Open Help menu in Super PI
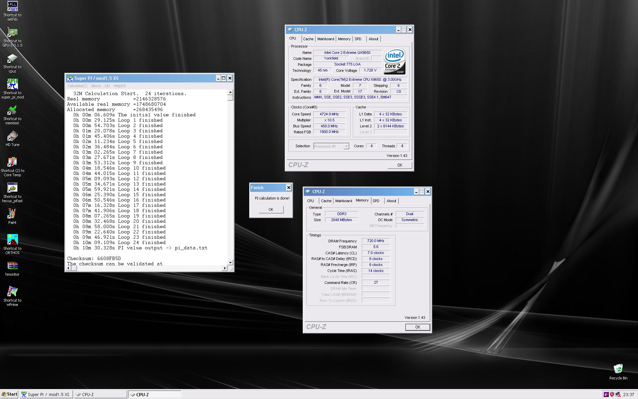This screenshot has width=638, height=399. pos(120,86)
